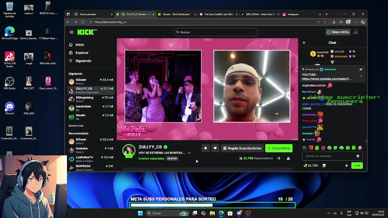The height and width of the screenshot is (218, 388).
Task: Click the KICK logo
Action: (x=86, y=32)
